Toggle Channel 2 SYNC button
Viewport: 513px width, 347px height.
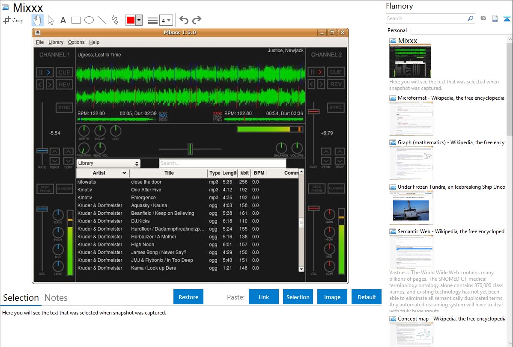[x=336, y=107]
